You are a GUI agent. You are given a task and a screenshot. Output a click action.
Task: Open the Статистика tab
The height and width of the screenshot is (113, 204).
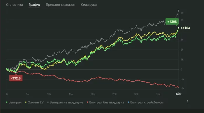pos(15,5)
